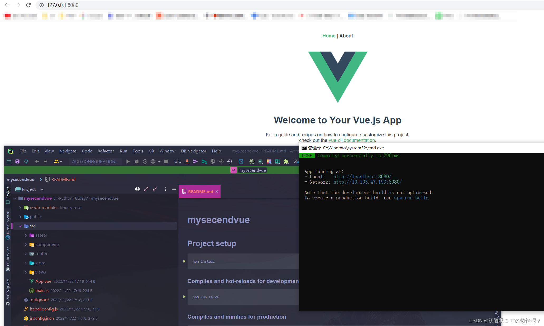This screenshot has width=544, height=326.
Task: Open the File menu
Action: [23, 151]
